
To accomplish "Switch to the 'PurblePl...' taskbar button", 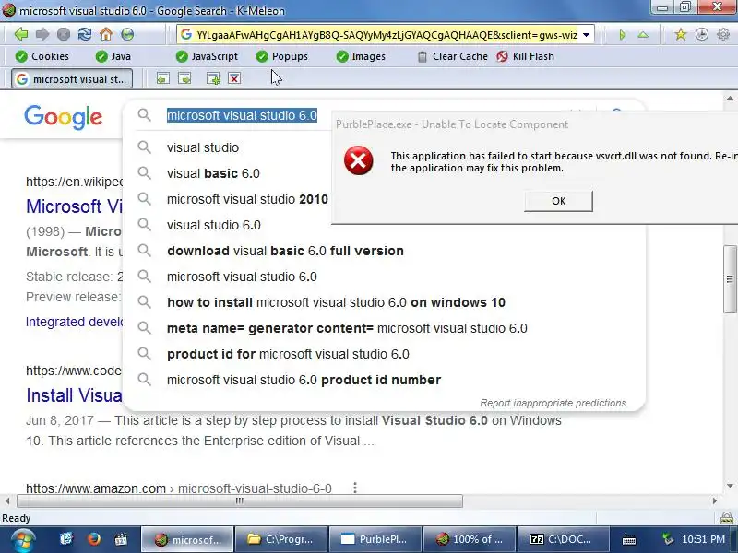I will pyautogui.click(x=375, y=539).
